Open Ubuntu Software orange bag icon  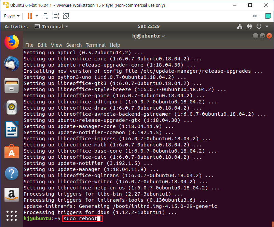tap(12, 151)
